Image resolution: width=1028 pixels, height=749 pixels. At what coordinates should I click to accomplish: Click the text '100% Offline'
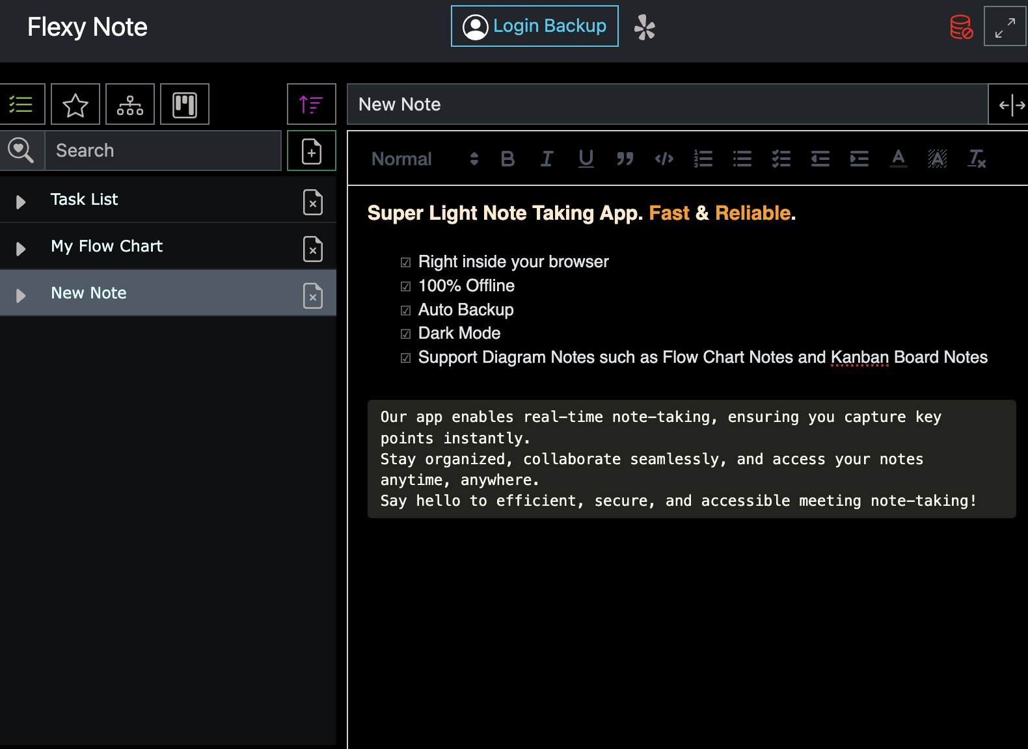[x=467, y=286]
